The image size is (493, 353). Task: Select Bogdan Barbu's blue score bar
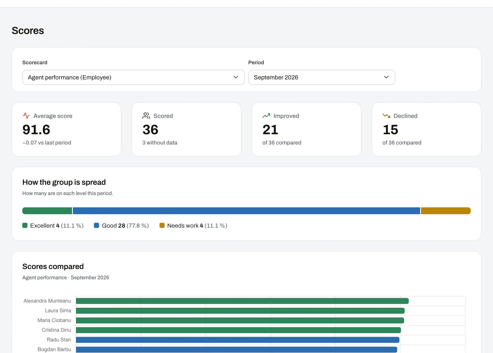(x=237, y=350)
